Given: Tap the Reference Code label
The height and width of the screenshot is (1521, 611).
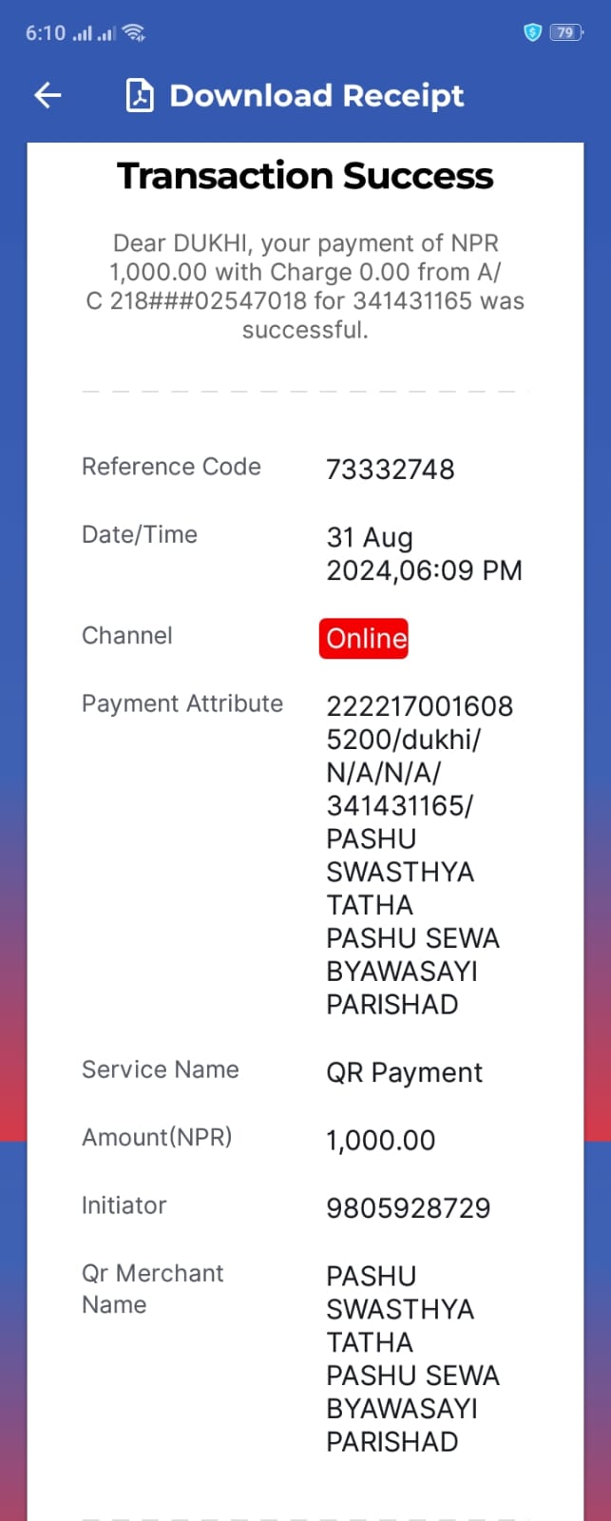Looking at the screenshot, I should pos(171,467).
